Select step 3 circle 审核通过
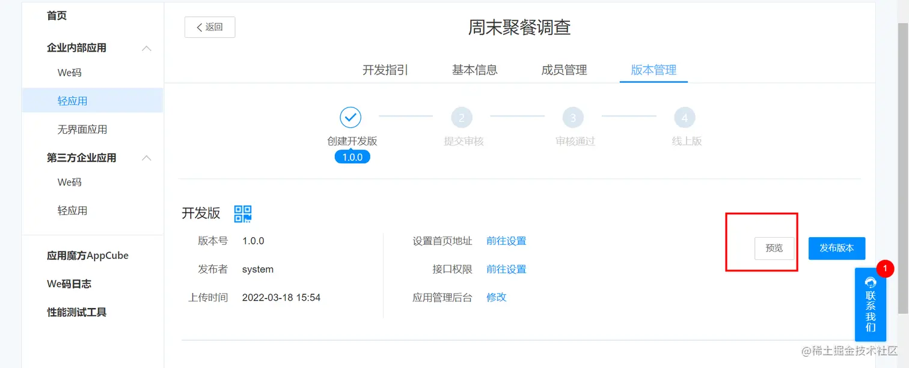909x368 pixels. tap(573, 118)
